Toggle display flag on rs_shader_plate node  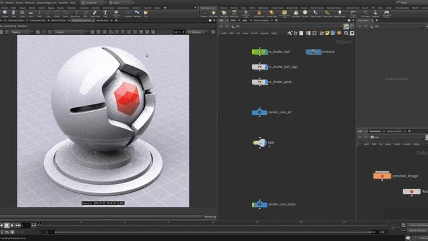click(266, 82)
